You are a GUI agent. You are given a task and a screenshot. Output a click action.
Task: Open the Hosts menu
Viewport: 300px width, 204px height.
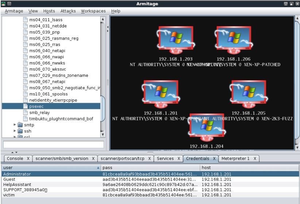coord(49,11)
